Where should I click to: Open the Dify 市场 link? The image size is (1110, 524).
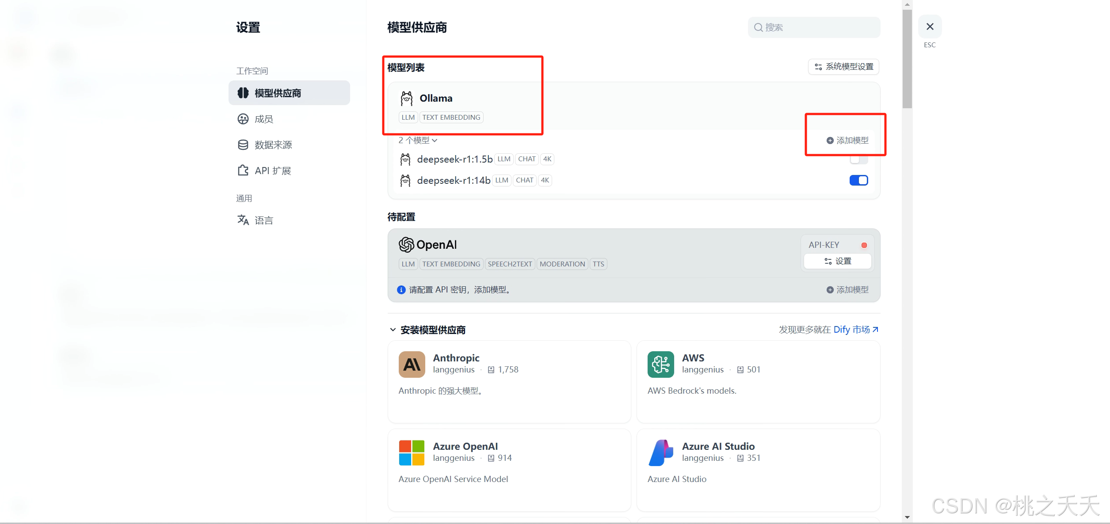click(855, 330)
